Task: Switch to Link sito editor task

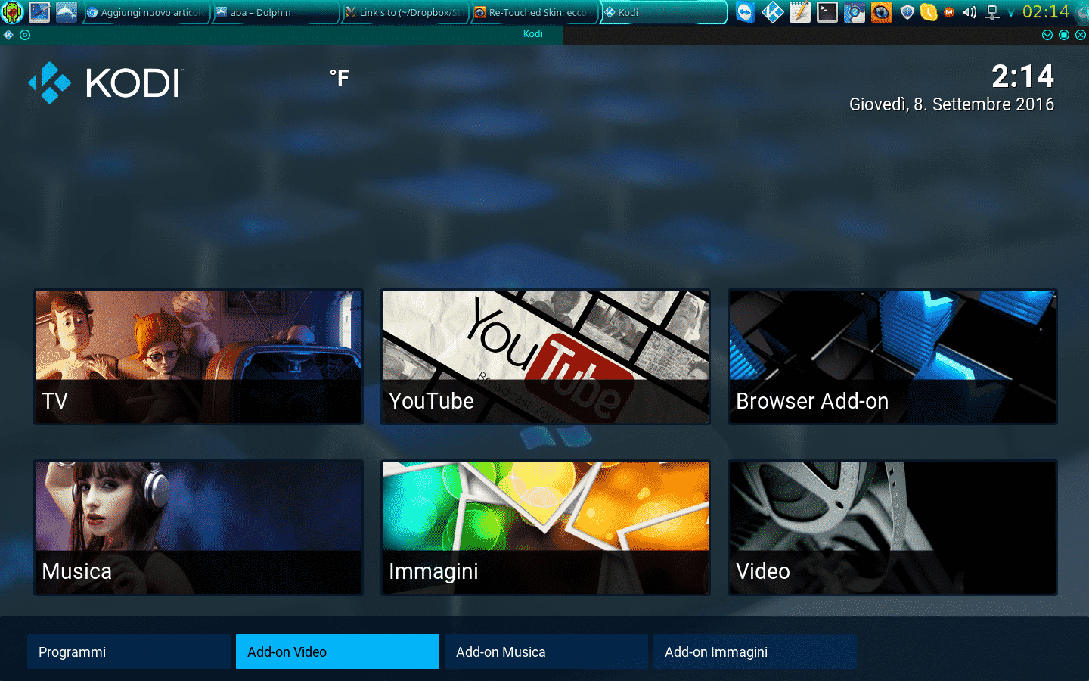Action: click(405, 12)
